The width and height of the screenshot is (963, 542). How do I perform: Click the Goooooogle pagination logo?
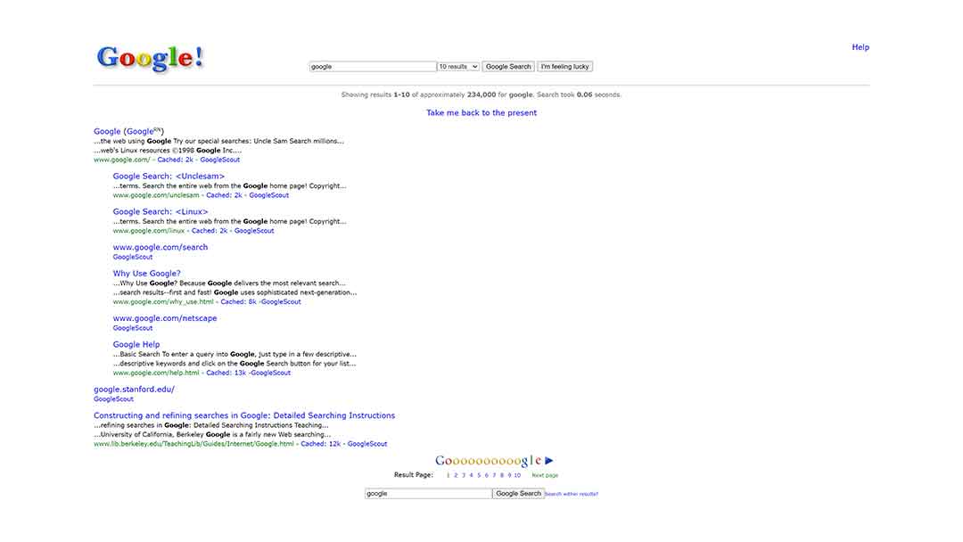pos(488,461)
